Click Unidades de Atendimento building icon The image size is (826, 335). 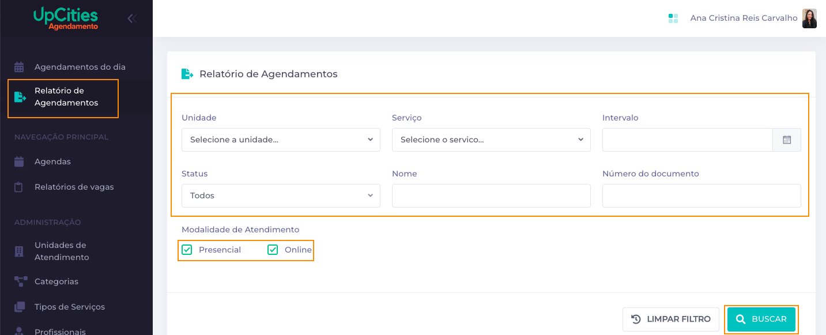[19, 251]
